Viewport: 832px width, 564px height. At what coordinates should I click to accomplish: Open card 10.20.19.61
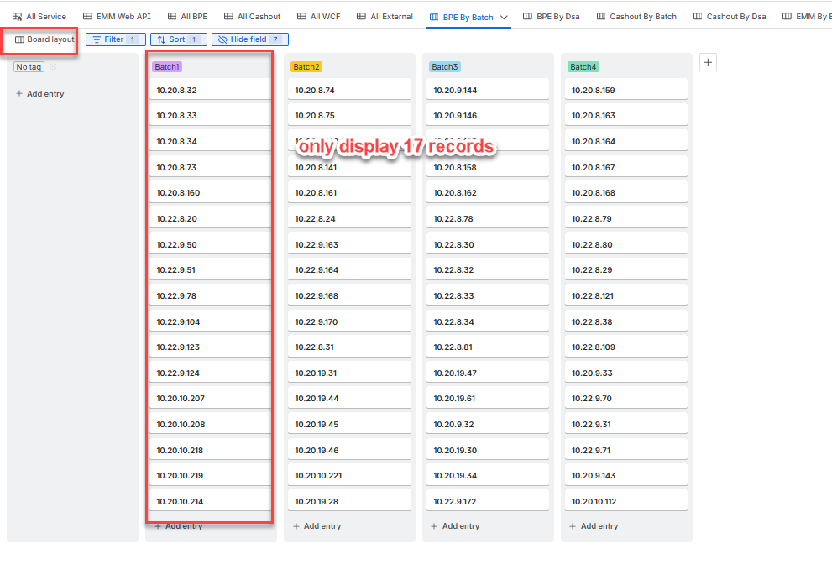[488, 398]
